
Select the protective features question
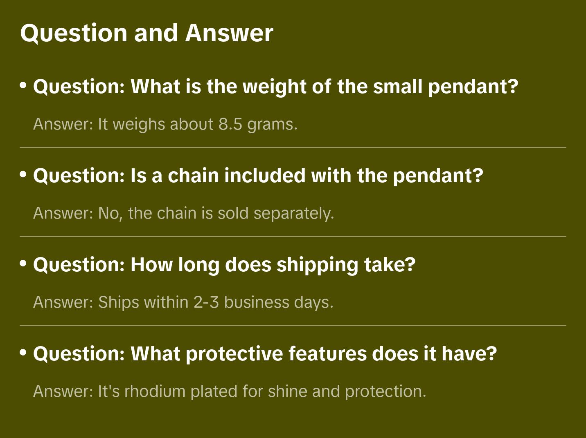[x=264, y=354]
